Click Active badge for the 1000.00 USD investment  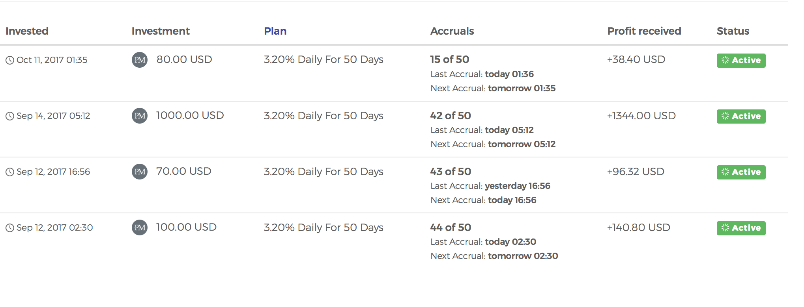pyautogui.click(x=741, y=117)
